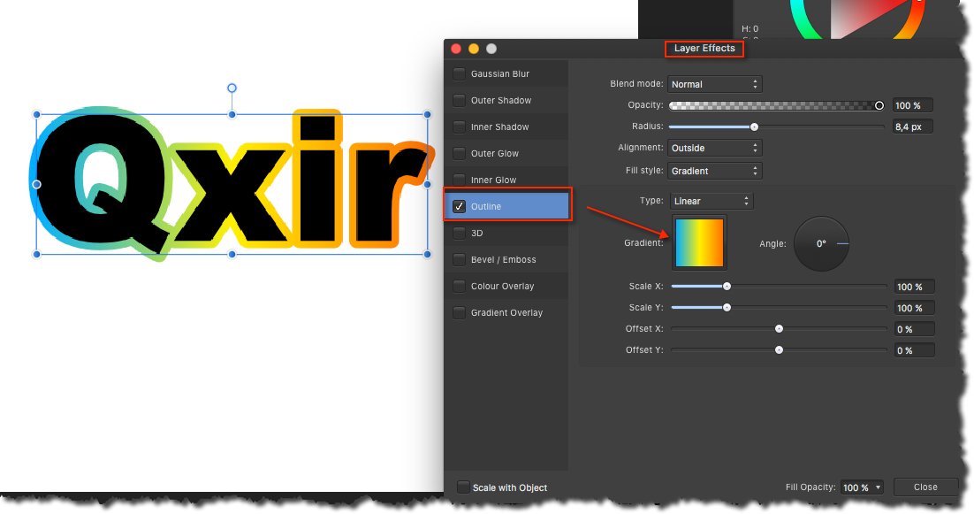Uncheck the Outline effect checkbox
The width and height of the screenshot is (974, 514).
coord(459,207)
